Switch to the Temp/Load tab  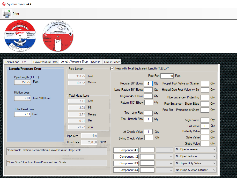pos(12,62)
